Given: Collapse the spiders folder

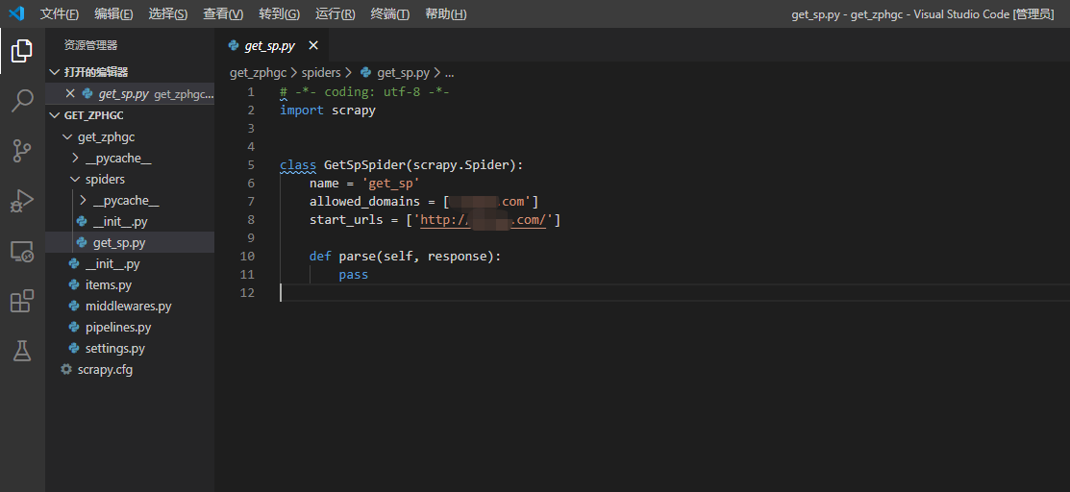Looking at the screenshot, I should [x=75, y=180].
